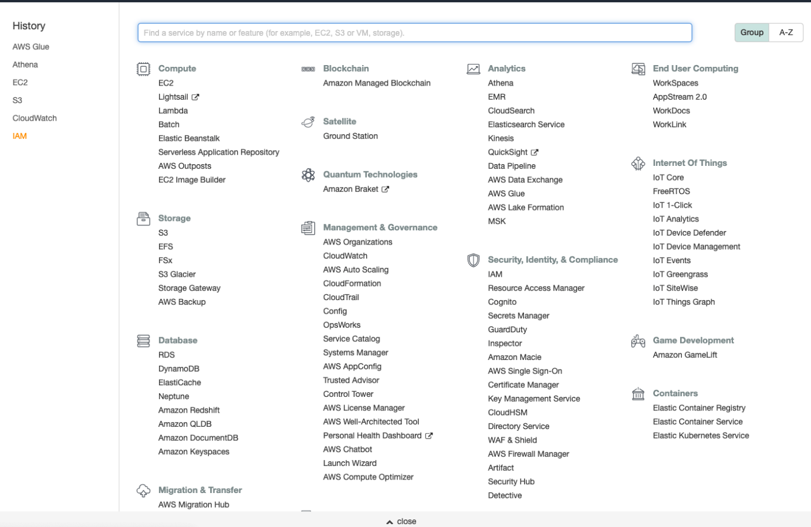The width and height of the screenshot is (811, 527).
Task: Open DynamoDB service
Action: coord(179,369)
